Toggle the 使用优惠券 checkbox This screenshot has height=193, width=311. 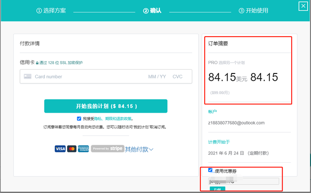click(210, 170)
